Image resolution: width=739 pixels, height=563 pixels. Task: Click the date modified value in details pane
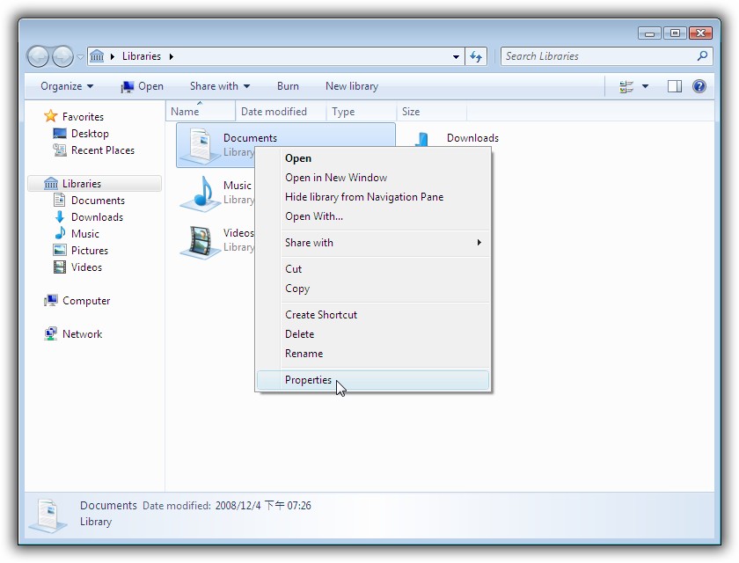click(x=263, y=506)
